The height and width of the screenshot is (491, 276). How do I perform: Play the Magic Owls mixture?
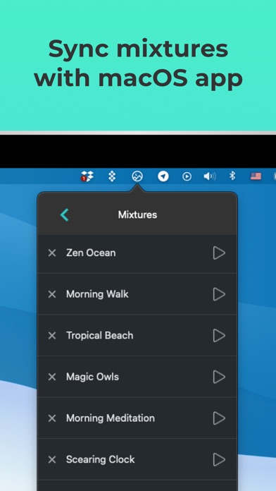219,377
